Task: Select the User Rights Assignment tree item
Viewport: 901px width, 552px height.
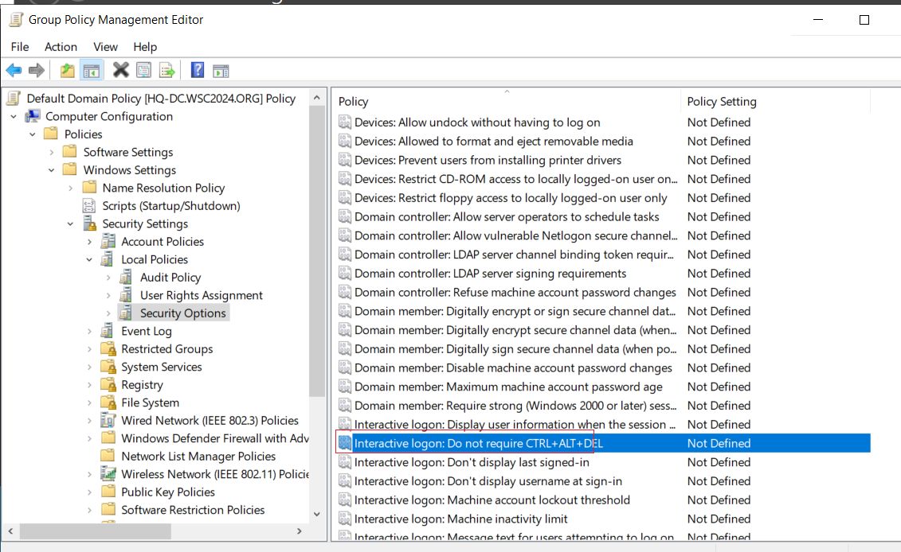Action: 201,296
